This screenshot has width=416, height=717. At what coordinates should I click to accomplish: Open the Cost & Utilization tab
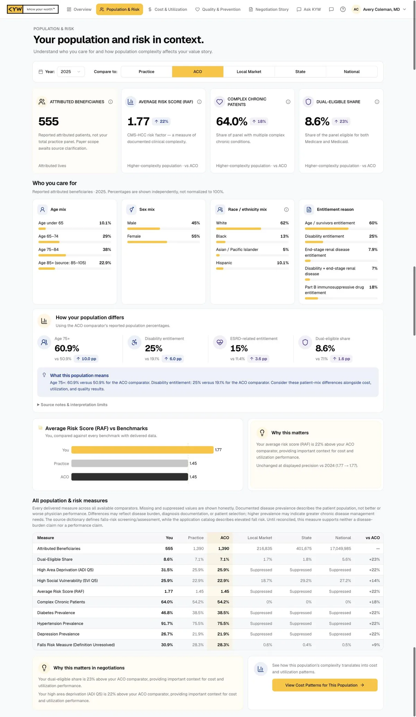(167, 9)
